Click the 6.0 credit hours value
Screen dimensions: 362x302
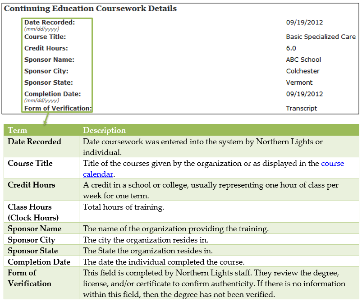pos(291,48)
